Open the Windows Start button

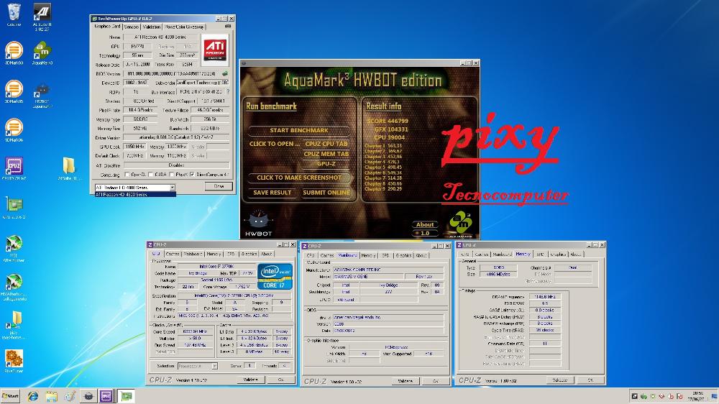point(10,396)
